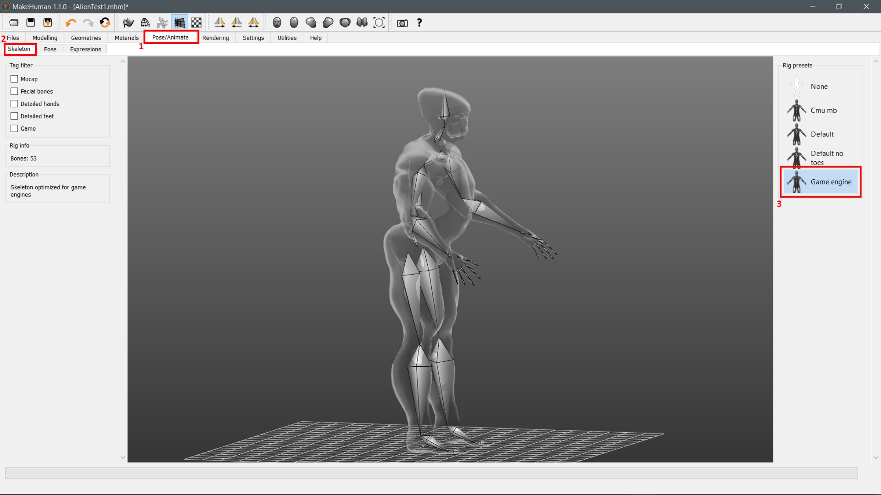This screenshot has width=881, height=495.
Task: Minimize the MakeHuman window
Action: click(x=812, y=7)
